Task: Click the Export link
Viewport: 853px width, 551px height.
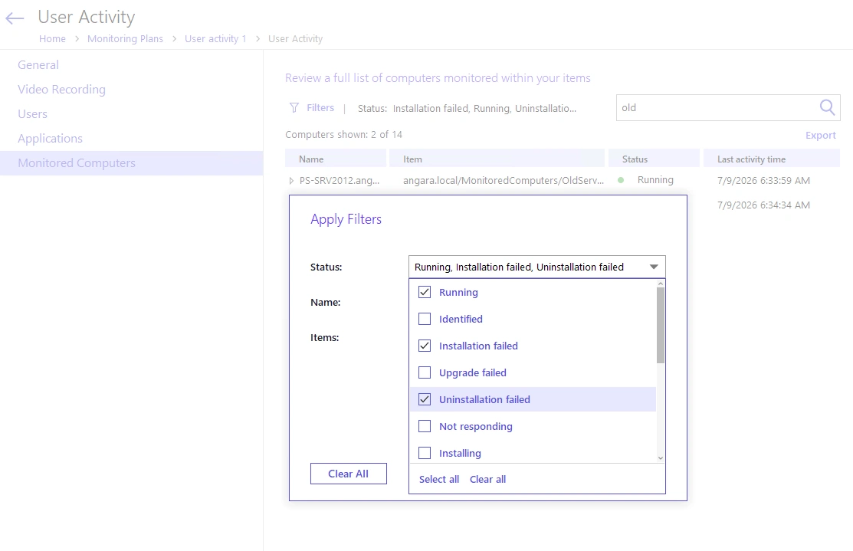Action: pos(820,136)
